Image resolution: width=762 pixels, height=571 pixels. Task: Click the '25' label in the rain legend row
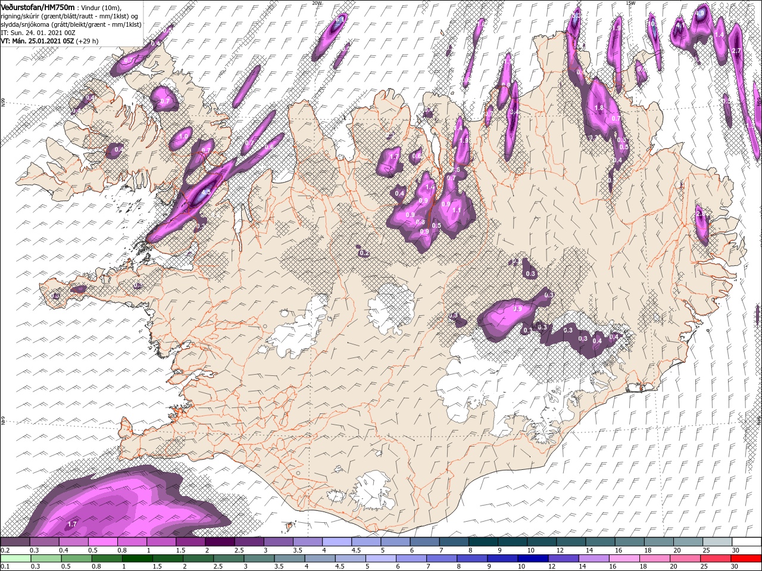(704, 567)
